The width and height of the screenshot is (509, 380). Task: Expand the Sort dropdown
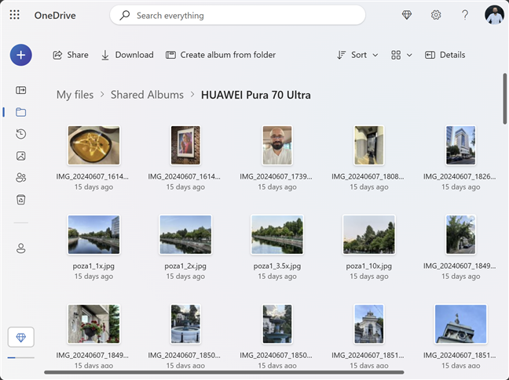tap(357, 55)
